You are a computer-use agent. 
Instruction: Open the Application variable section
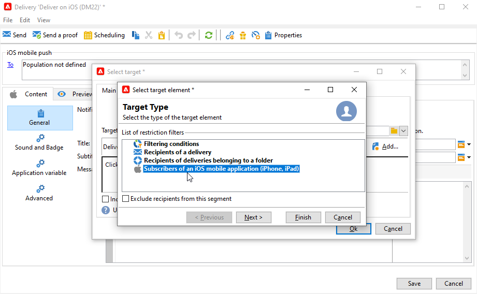coord(39,168)
